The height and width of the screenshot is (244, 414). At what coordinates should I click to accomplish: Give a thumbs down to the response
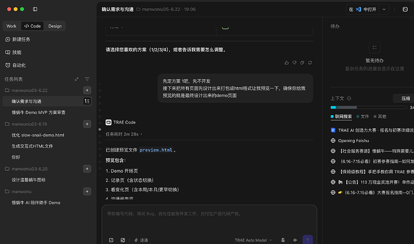(294, 62)
